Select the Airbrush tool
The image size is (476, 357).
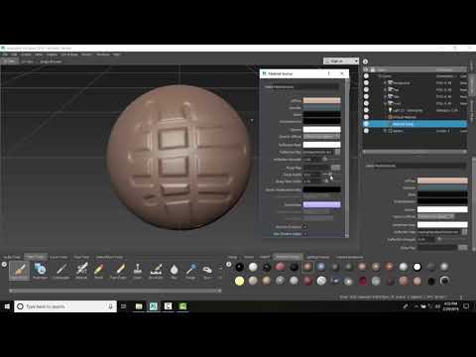point(81,270)
